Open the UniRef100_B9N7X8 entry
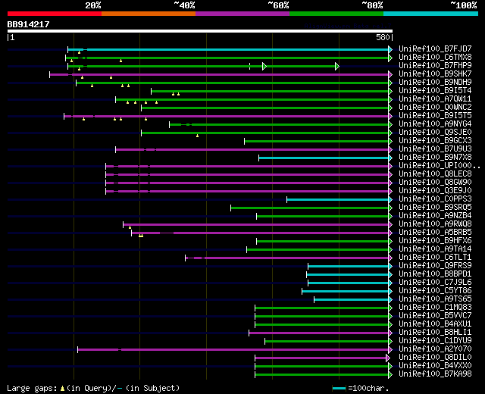The width and height of the screenshot is (485, 394). (435, 157)
